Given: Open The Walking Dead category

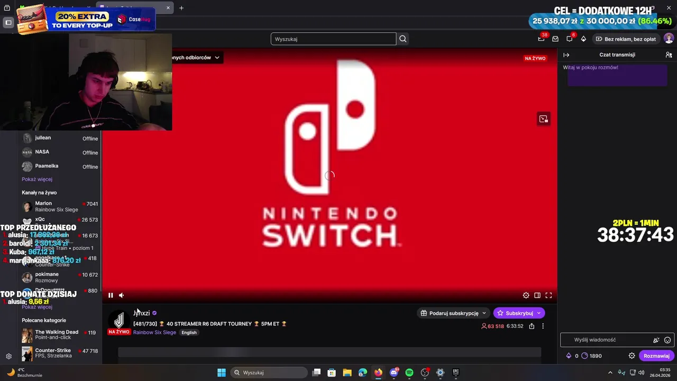Looking at the screenshot, I should pos(60,335).
